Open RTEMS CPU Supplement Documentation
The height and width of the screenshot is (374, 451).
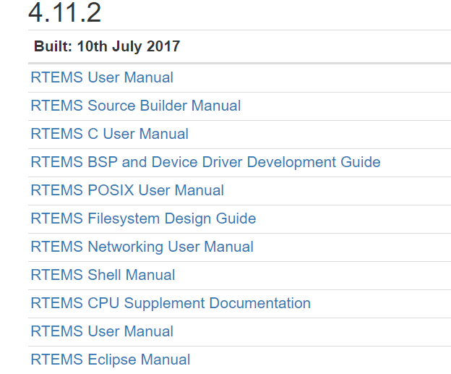[171, 303]
